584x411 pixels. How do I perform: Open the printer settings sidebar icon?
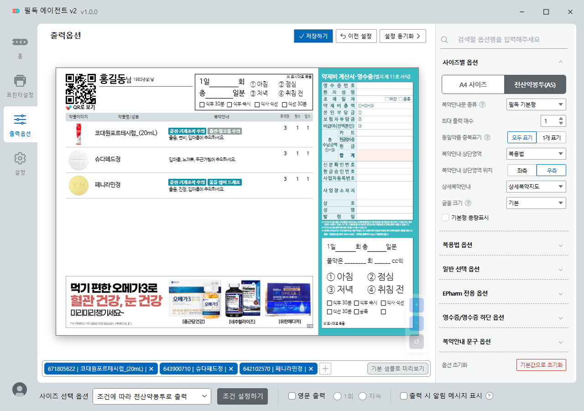coord(20,81)
